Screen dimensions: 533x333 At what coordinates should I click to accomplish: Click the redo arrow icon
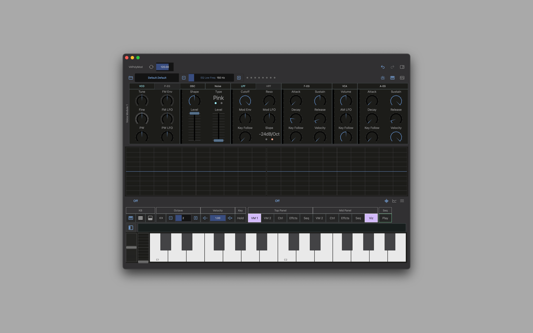[x=392, y=67]
